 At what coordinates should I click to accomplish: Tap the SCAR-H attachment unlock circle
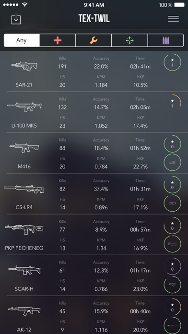tap(172, 285)
